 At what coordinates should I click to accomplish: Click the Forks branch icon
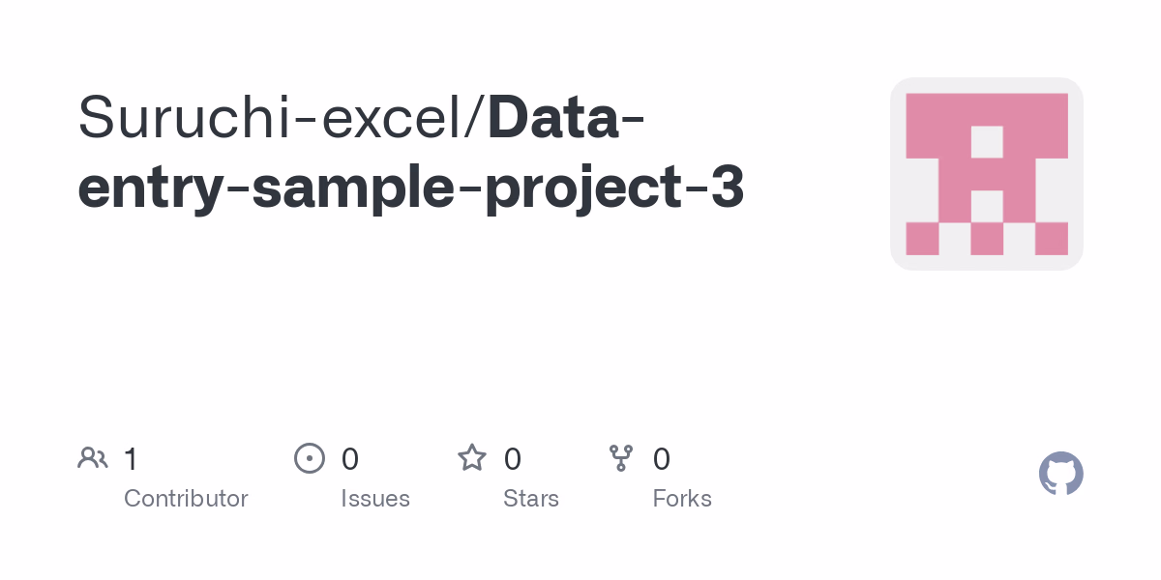[621, 458]
